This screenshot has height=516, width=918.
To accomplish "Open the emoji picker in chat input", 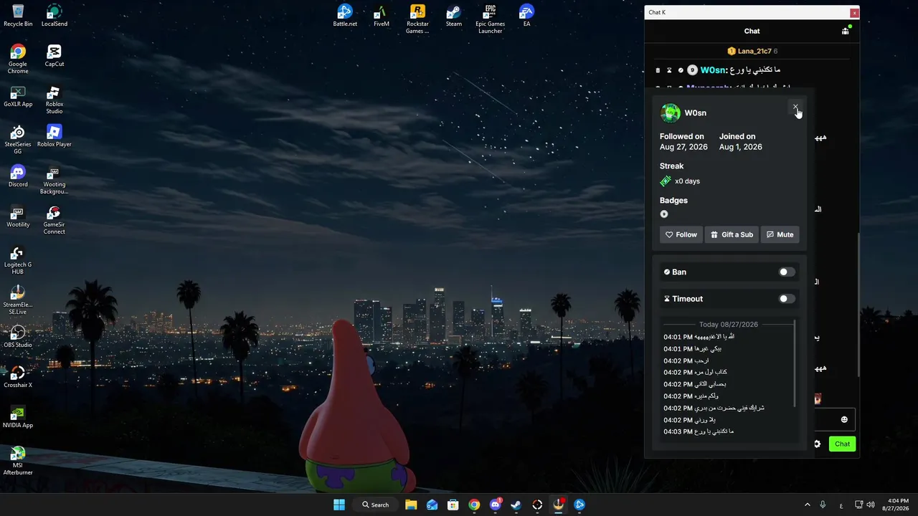I will [844, 419].
